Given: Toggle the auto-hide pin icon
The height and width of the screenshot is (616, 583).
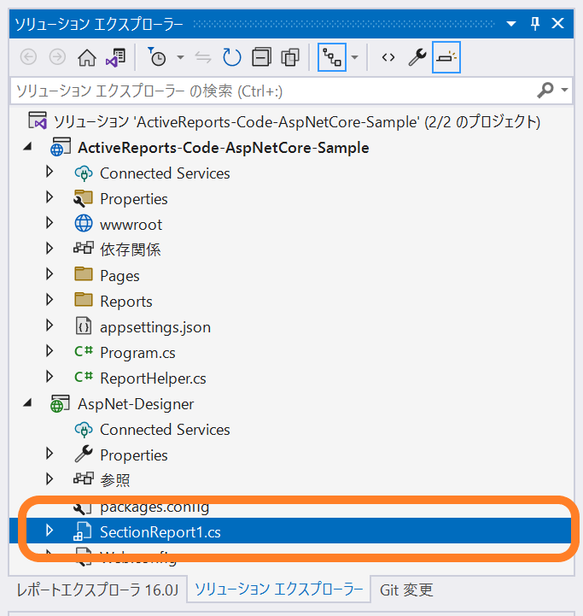Looking at the screenshot, I should pyautogui.click(x=534, y=24).
